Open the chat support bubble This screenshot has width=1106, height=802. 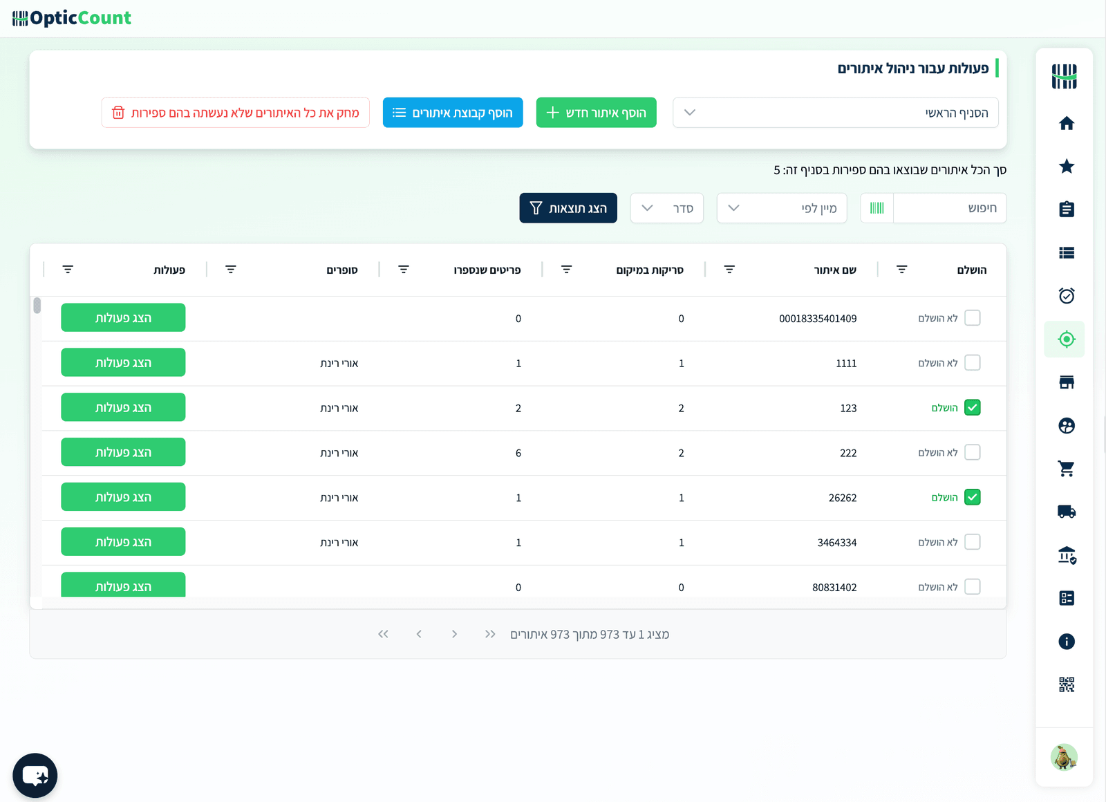coord(35,775)
